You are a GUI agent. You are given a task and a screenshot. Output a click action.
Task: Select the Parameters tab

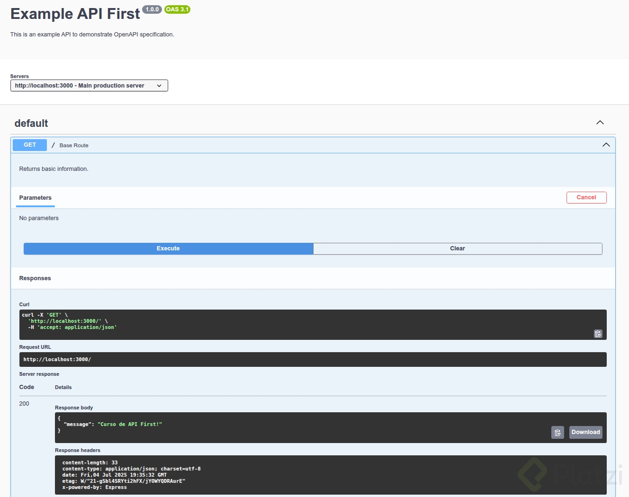[36, 198]
